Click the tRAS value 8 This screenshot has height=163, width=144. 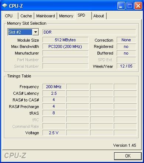click(54, 113)
